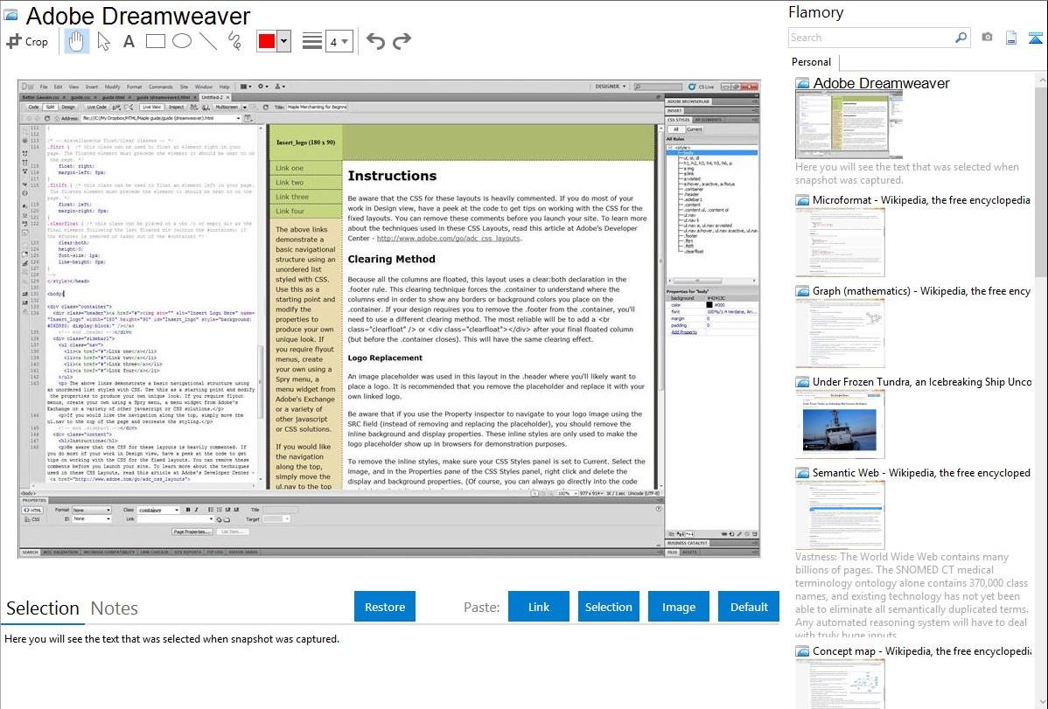The image size is (1048, 709).
Task: Click the Restore button
Action: click(x=385, y=607)
